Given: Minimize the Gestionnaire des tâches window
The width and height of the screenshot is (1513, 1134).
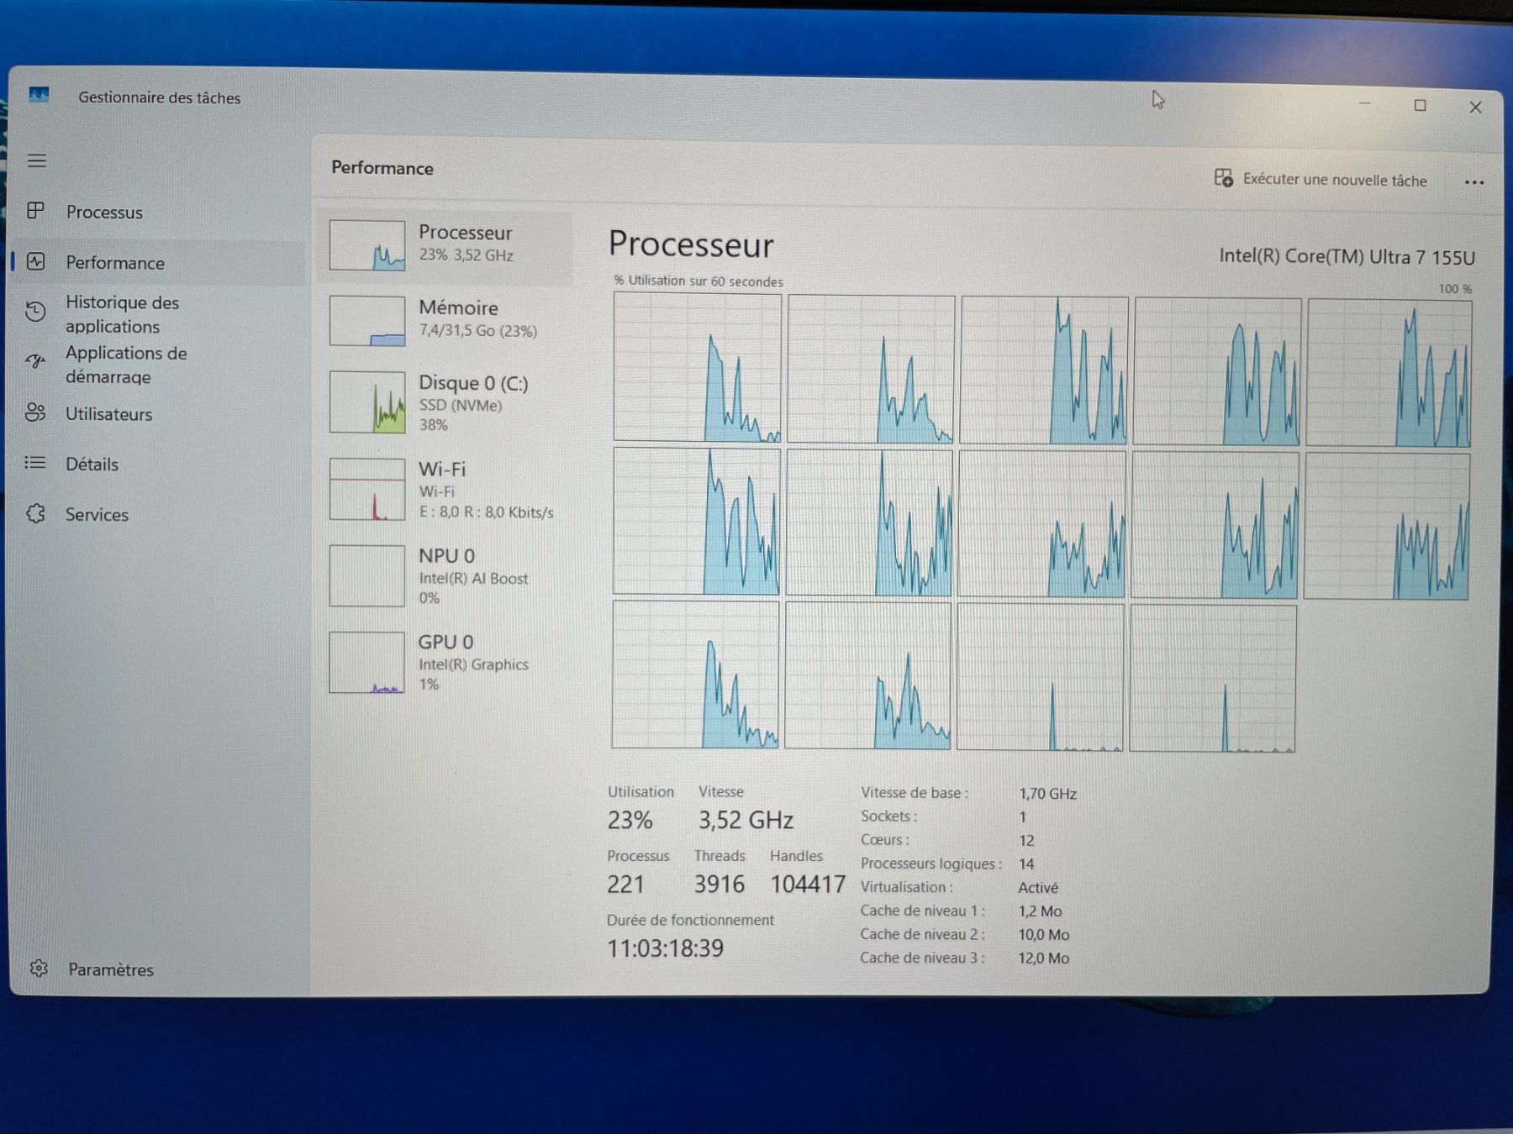Looking at the screenshot, I should click(1365, 104).
